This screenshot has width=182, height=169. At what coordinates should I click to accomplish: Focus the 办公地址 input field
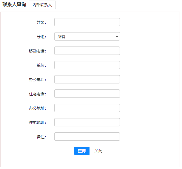[x=87, y=108]
